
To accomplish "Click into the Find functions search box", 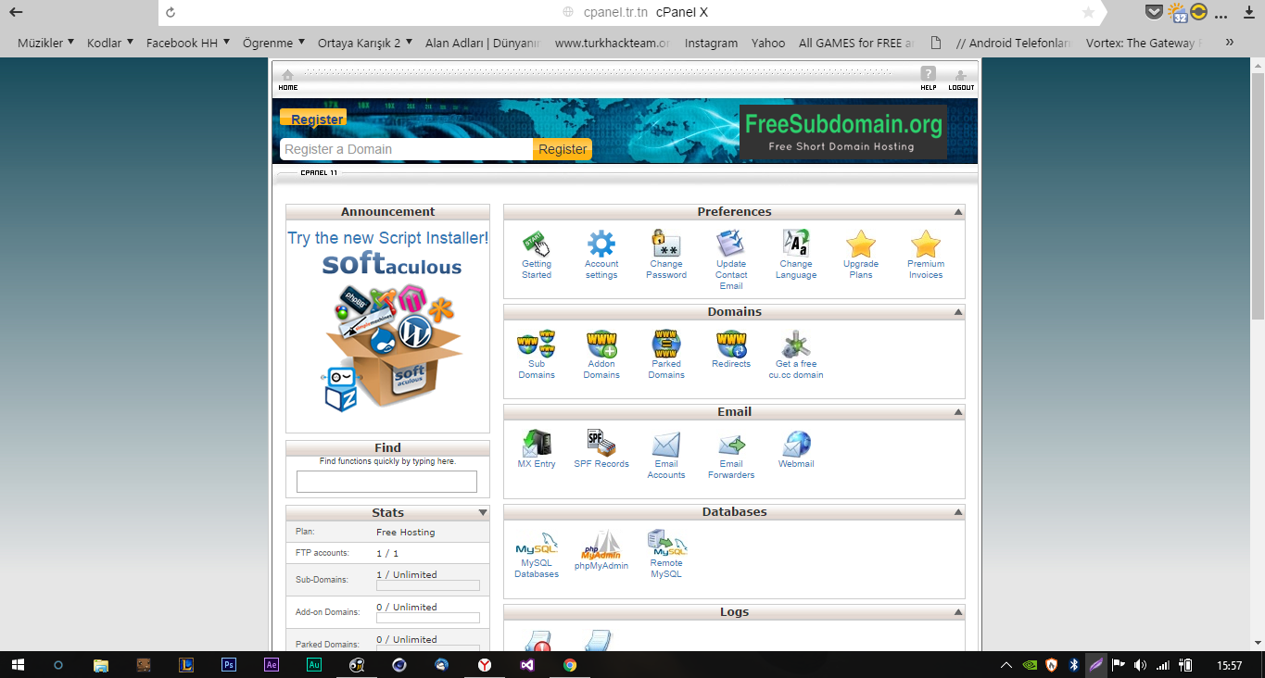I will 386,482.
